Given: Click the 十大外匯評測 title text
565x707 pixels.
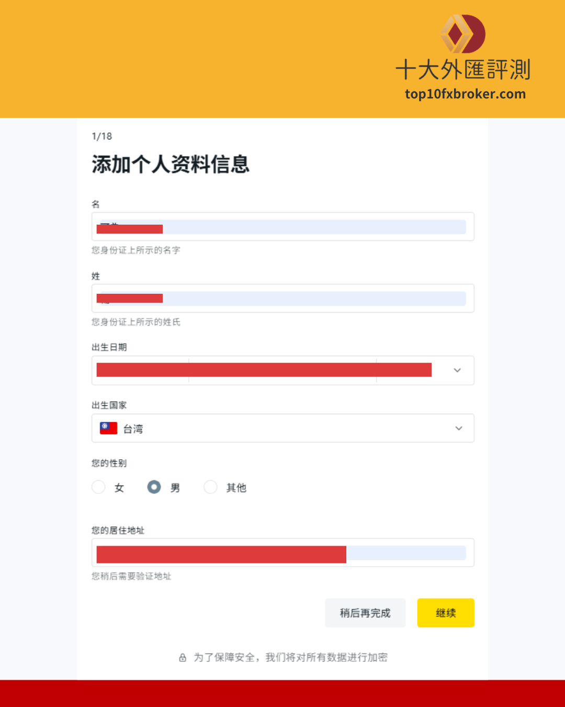Looking at the screenshot, I should coord(463,70).
